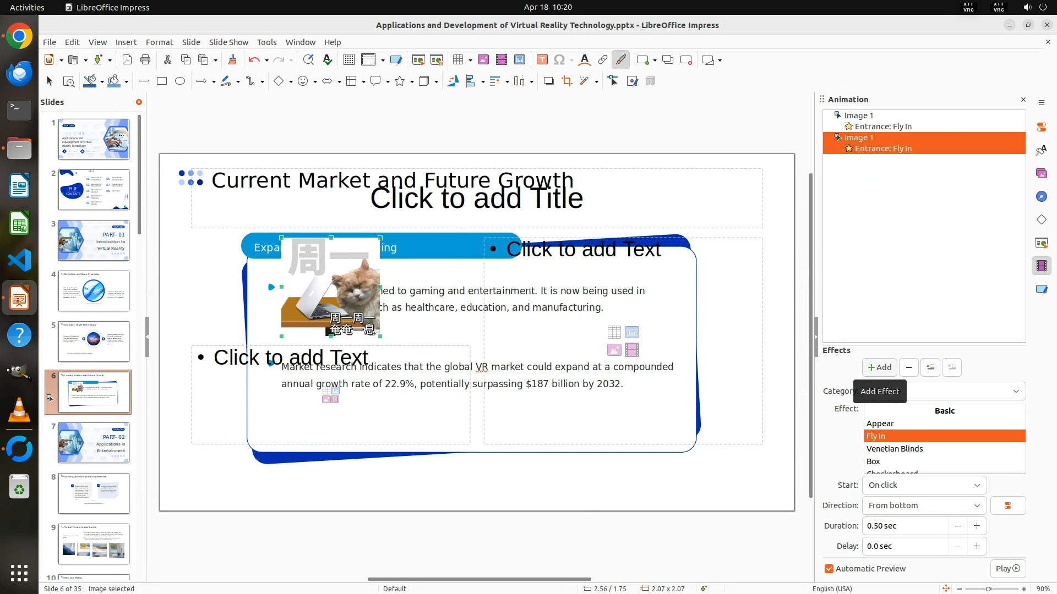
Task: Open the Format menu
Action: click(159, 42)
